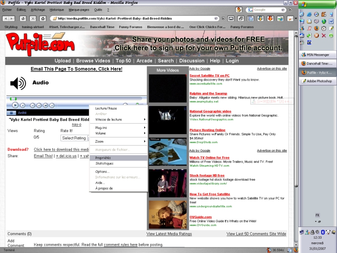337x253 pixels.
Task: Choose Options... in the context menu
Action: pyautogui.click(x=118, y=172)
